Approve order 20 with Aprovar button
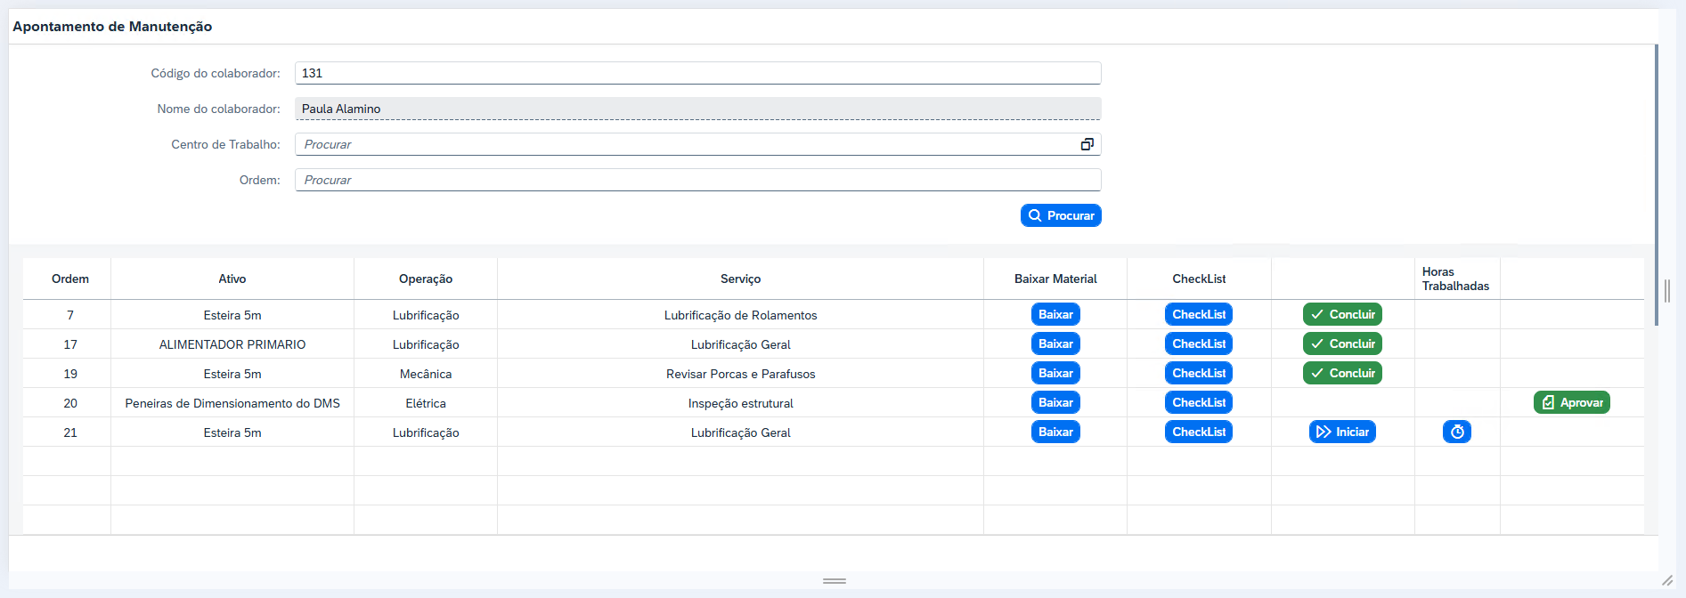Screen dimensions: 1686x598 click(x=1571, y=402)
